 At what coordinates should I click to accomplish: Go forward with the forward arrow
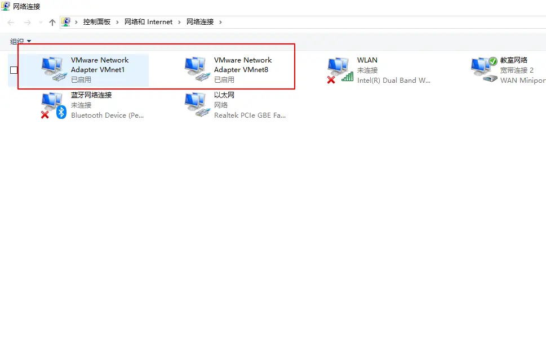[28, 23]
